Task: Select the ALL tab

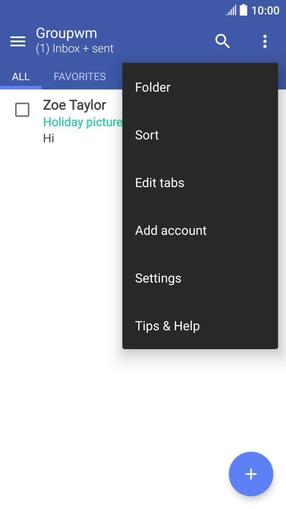Action: click(21, 77)
